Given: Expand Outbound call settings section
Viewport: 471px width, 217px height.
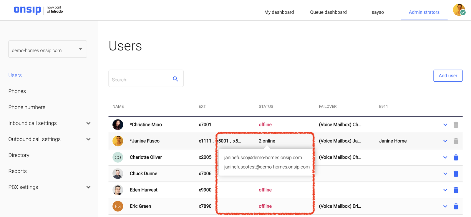Looking at the screenshot, I should [x=88, y=139].
